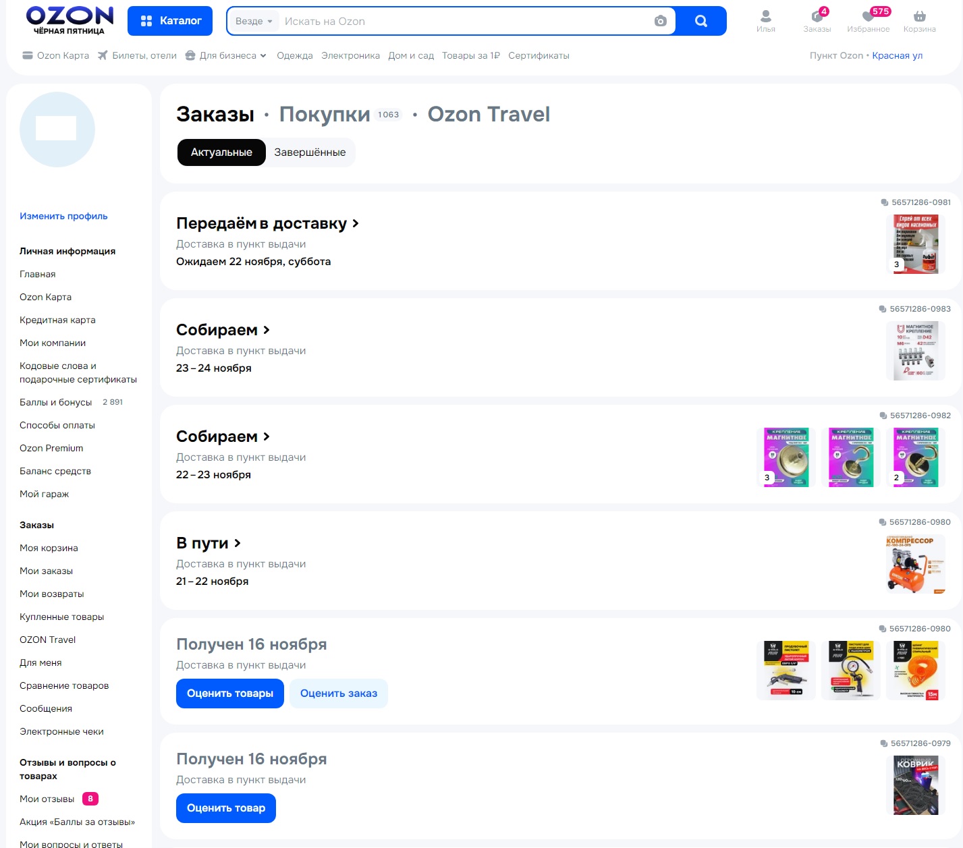Image resolution: width=963 pixels, height=848 pixels.
Task: Open Моя корзина in sidebar
Action: click(49, 548)
